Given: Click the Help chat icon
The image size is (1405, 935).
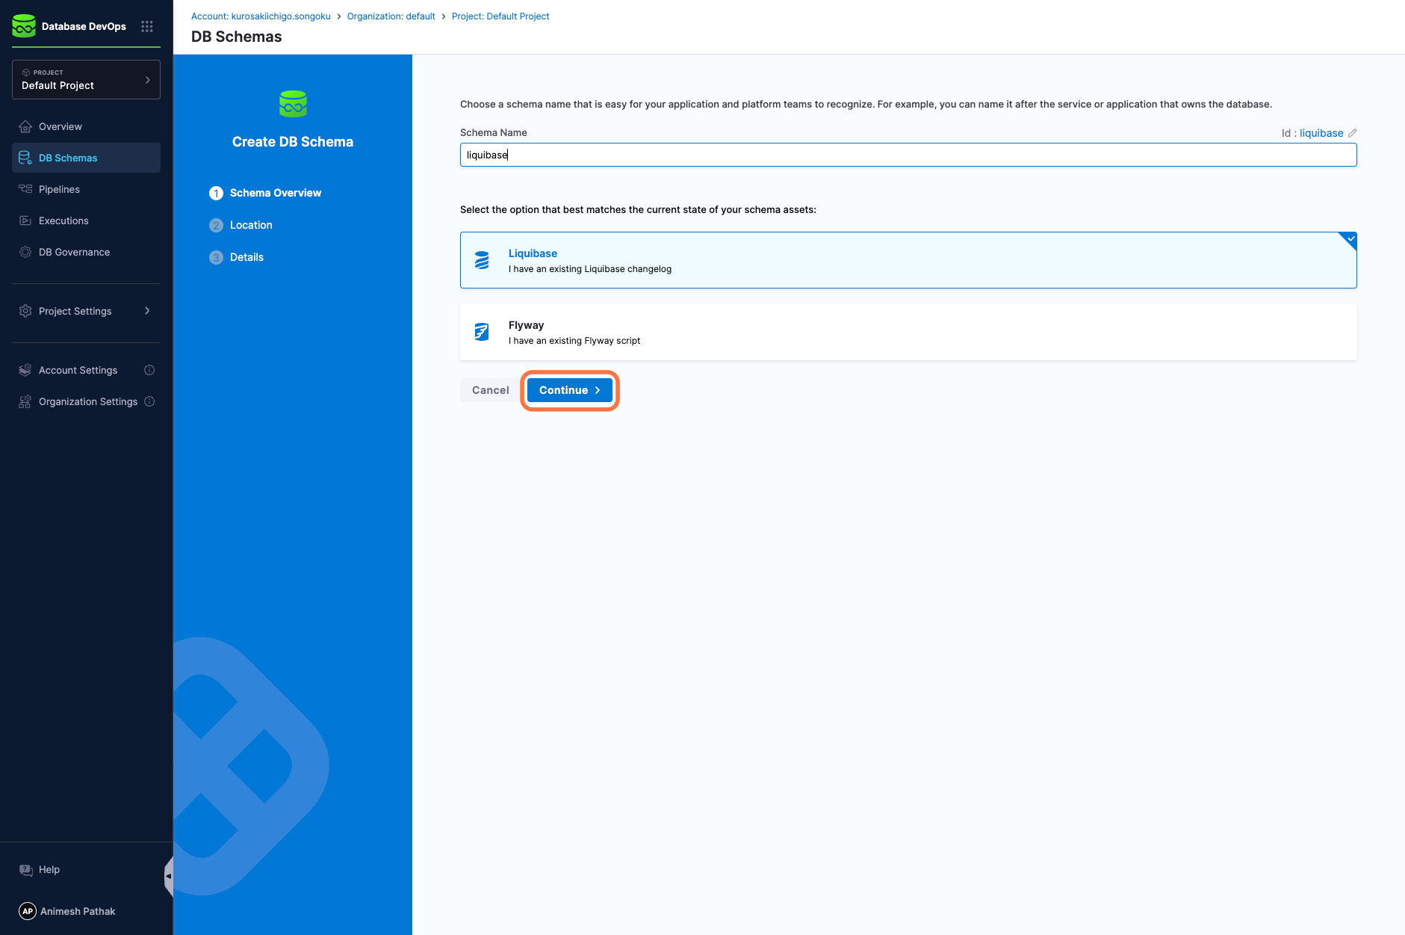Looking at the screenshot, I should [x=26, y=870].
